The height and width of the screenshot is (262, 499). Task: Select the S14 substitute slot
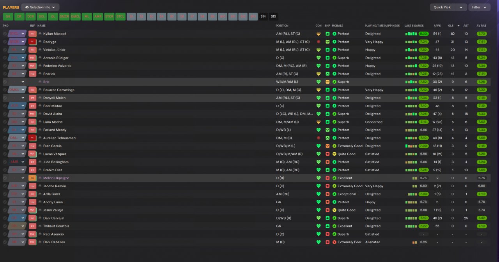coord(263,16)
